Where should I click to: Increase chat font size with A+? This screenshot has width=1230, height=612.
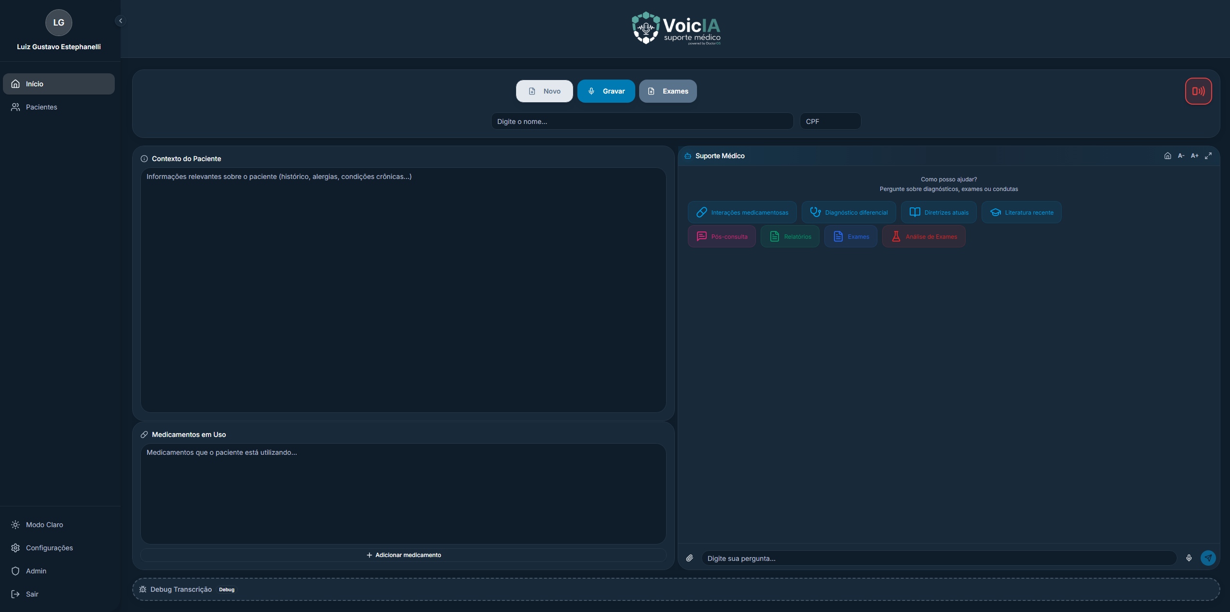(x=1195, y=156)
